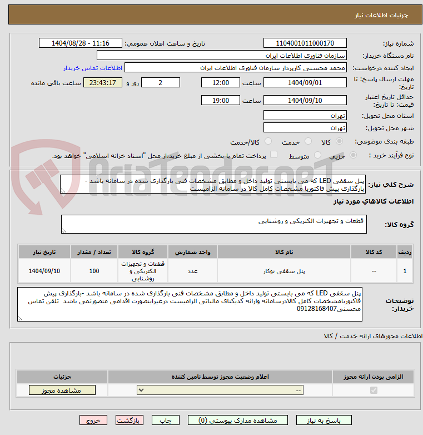Click the 'چاپ' print button

[166, 421]
